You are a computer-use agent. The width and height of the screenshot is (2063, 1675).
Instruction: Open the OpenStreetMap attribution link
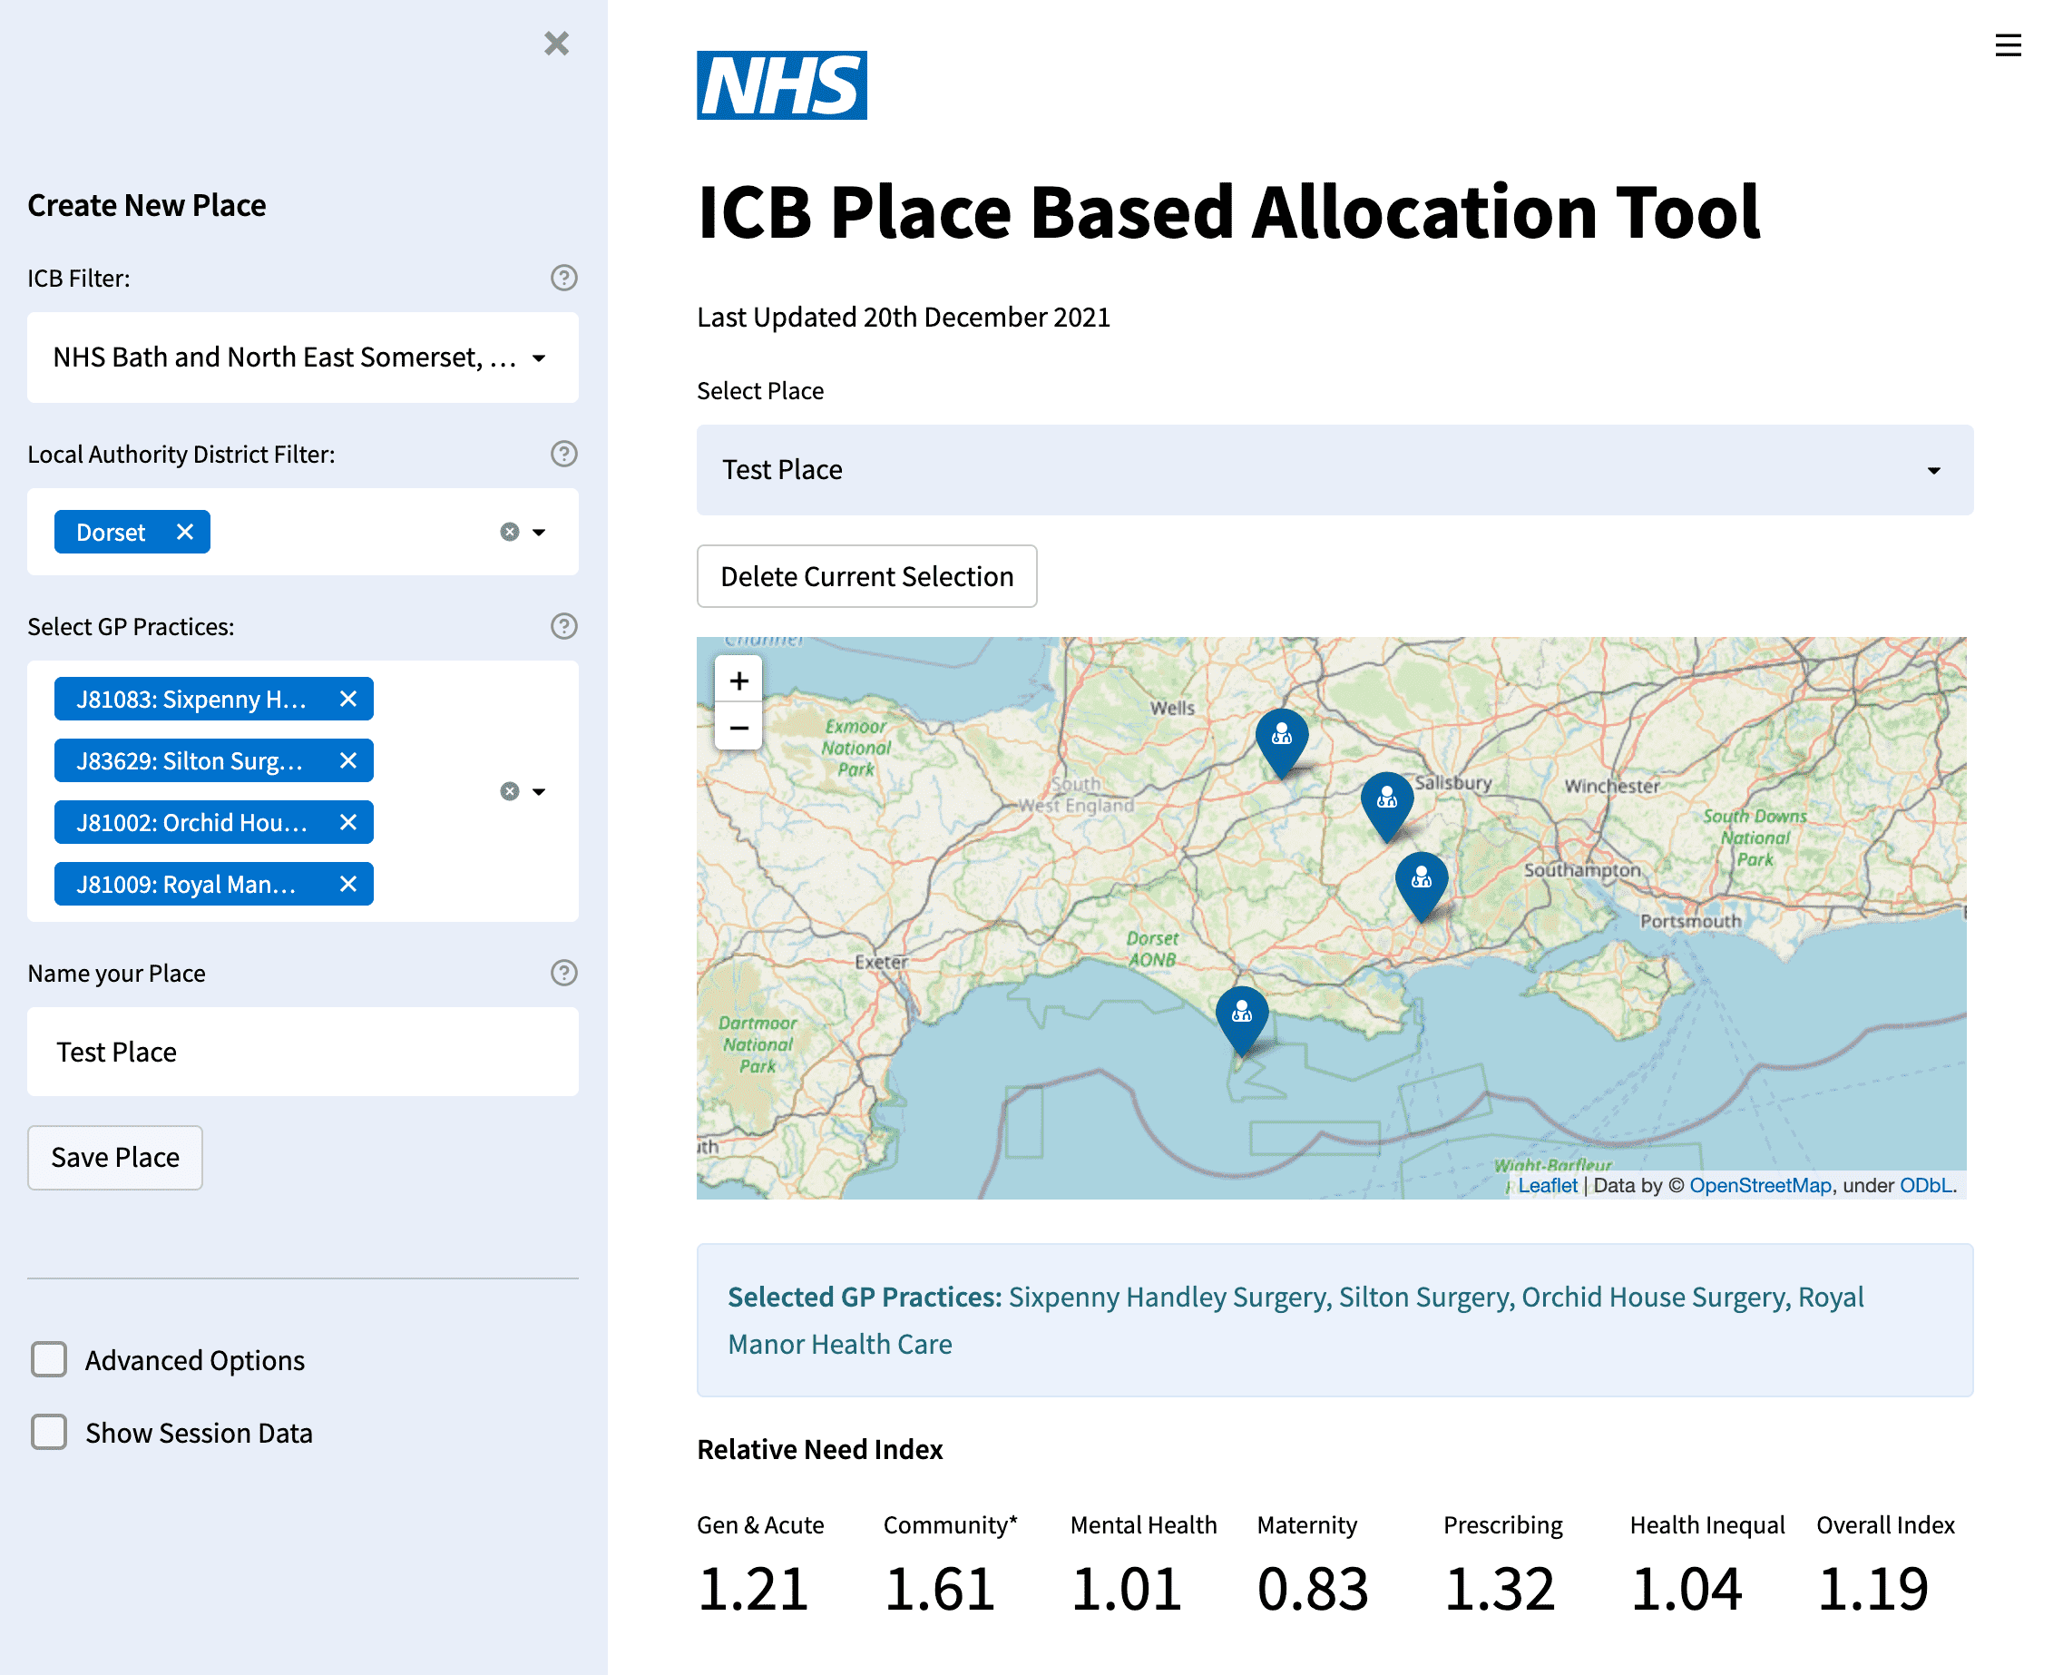click(1760, 1185)
